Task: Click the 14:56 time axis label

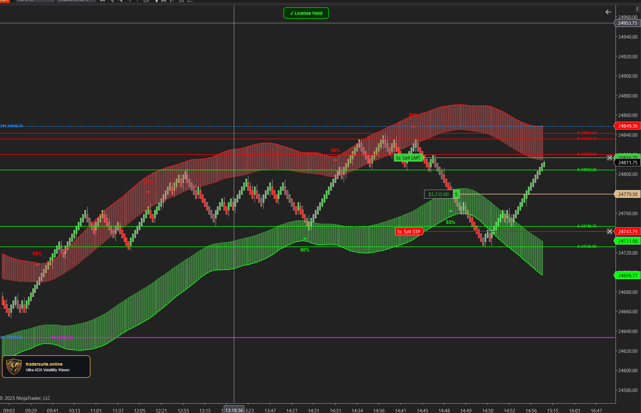Action: point(531,410)
